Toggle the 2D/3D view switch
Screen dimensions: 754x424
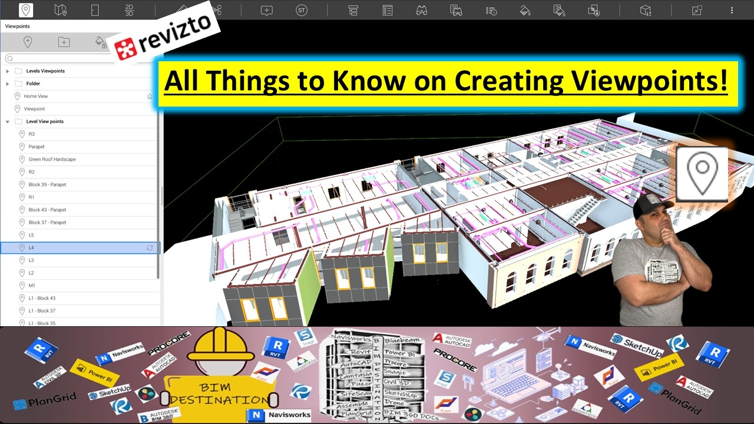click(x=130, y=10)
